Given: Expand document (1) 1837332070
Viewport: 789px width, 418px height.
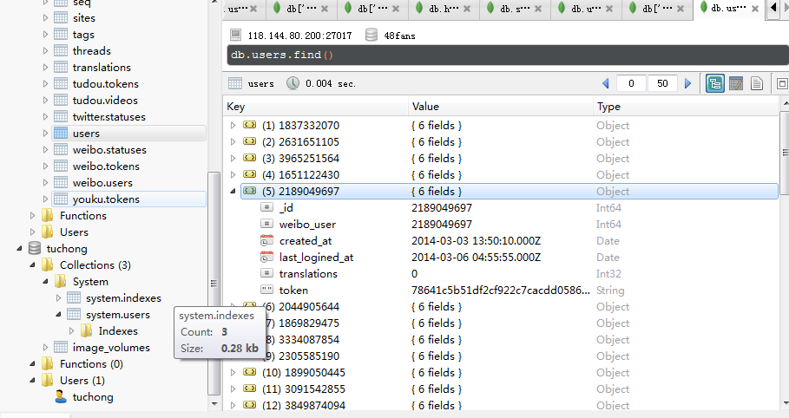Looking at the screenshot, I should pyautogui.click(x=233, y=125).
